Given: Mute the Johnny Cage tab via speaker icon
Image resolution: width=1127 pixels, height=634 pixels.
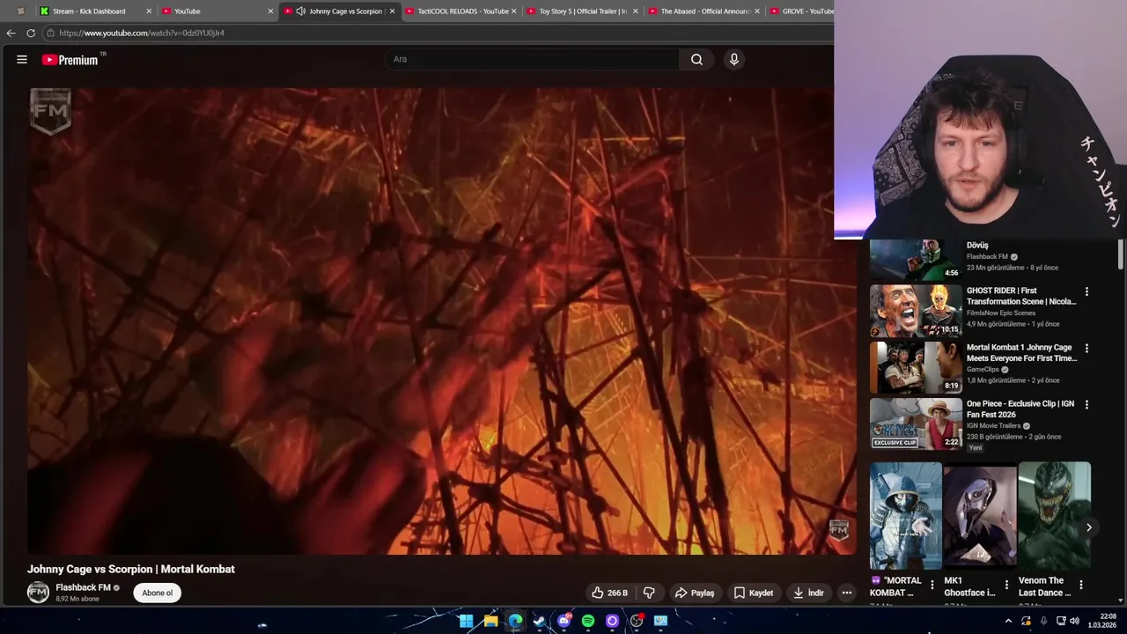Looking at the screenshot, I should pyautogui.click(x=300, y=11).
